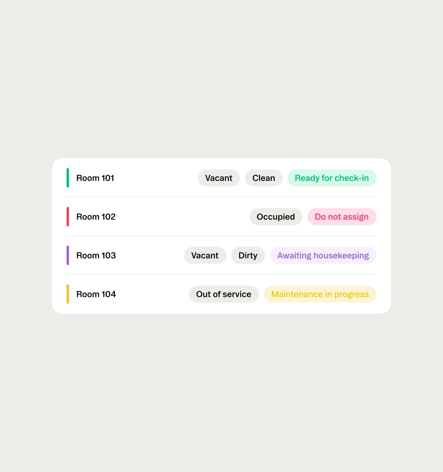This screenshot has width=443, height=472.
Task: Click the Occupied badge for Room 102
Action: pos(275,217)
